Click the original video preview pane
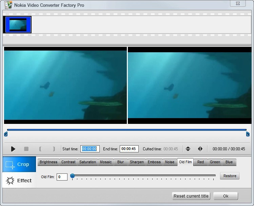The image size is (254, 206). (x=65, y=85)
